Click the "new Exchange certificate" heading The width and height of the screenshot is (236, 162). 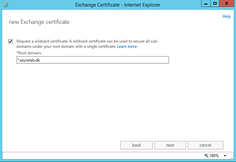coord(39,22)
